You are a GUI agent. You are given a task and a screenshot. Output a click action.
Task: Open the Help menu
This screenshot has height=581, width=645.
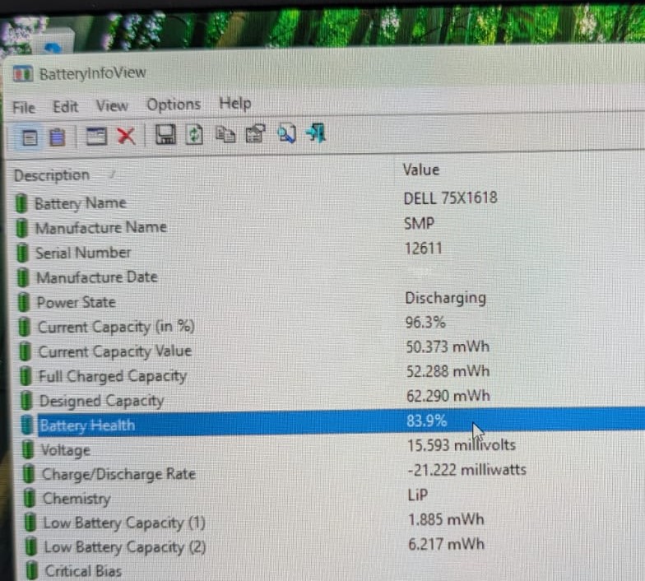235,104
